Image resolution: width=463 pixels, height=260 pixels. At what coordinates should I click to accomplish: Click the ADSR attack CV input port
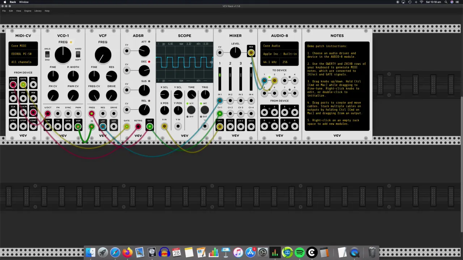click(127, 51)
